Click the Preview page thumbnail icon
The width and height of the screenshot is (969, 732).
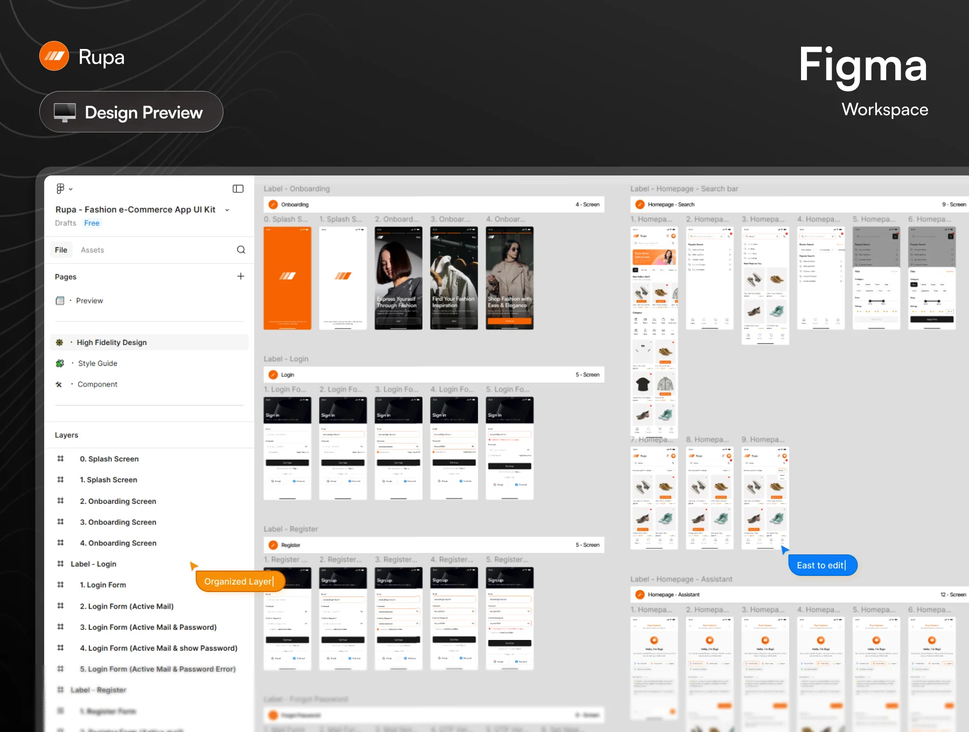[x=60, y=301]
